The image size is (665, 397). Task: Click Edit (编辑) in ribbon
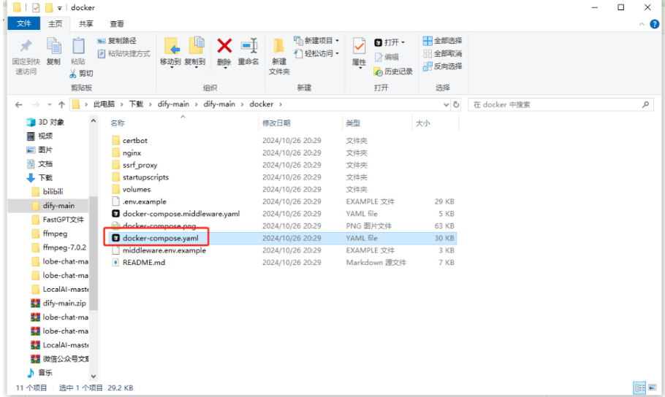click(x=387, y=57)
